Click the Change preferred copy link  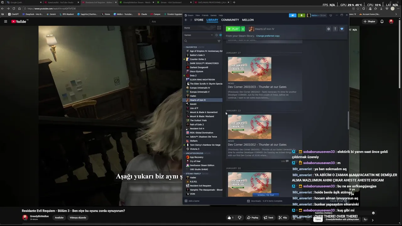268,36
